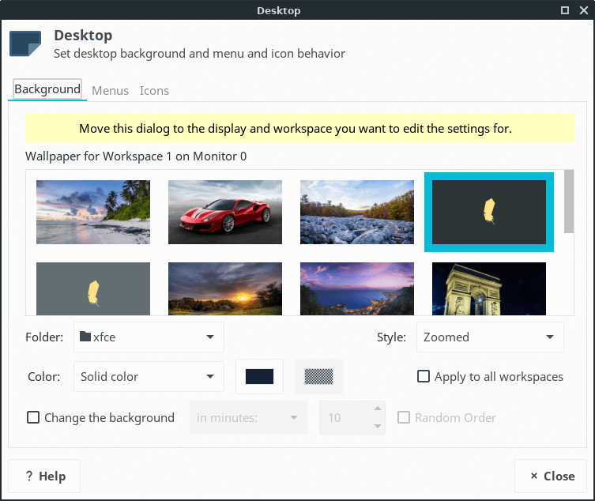
Task: Pick the rocky river autumn wallpaper
Action: pyautogui.click(x=357, y=211)
